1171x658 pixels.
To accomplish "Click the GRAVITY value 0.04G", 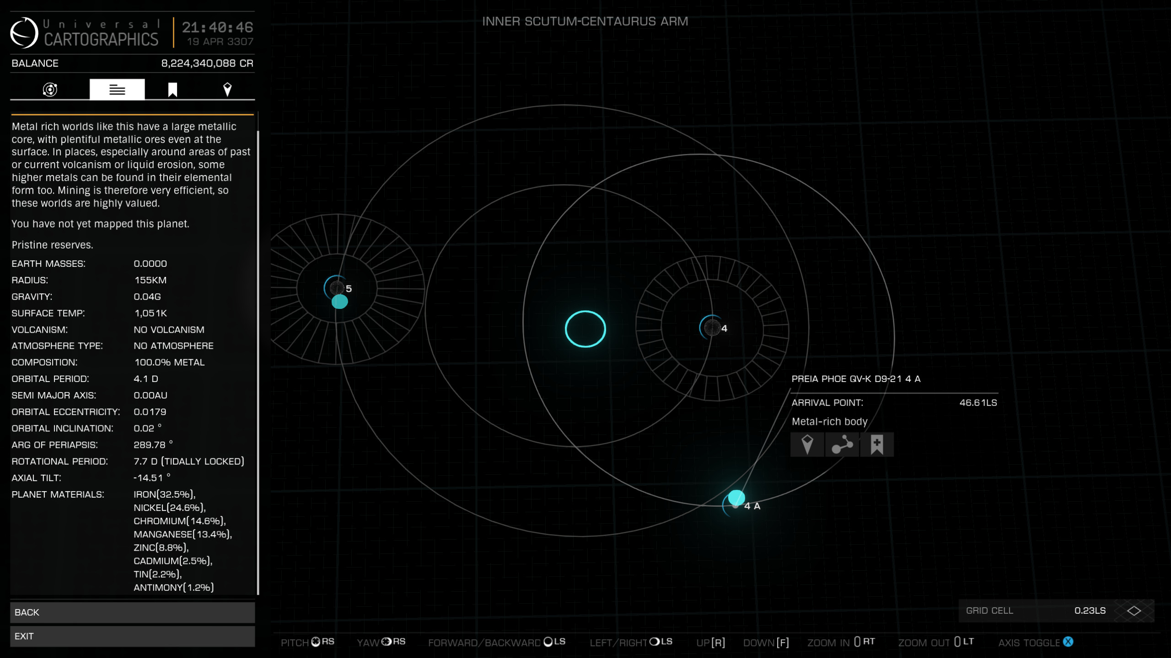I will click(147, 297).
